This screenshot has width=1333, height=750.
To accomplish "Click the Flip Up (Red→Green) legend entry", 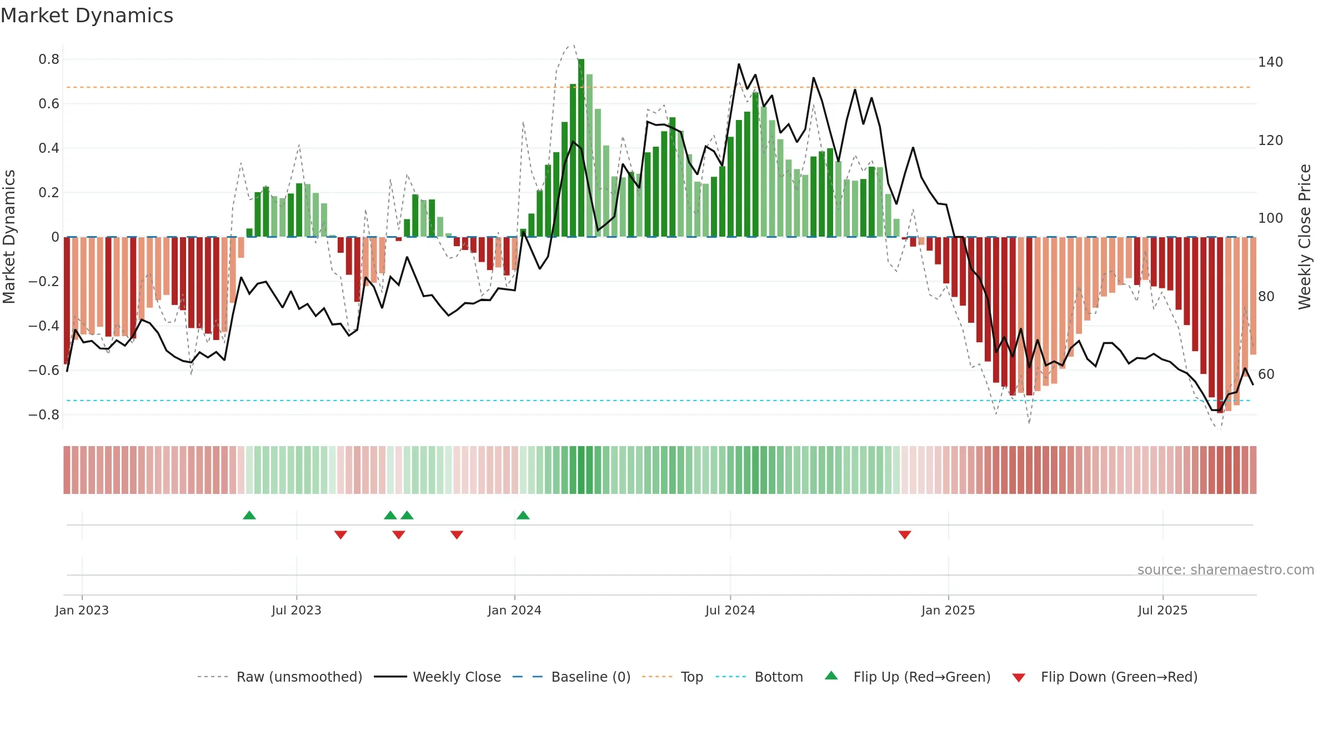I will (908, 677).
